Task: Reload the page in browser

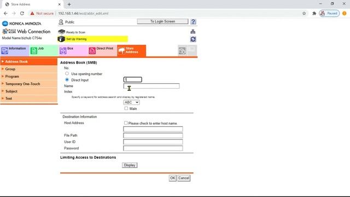Action: [x=22, y=13]
